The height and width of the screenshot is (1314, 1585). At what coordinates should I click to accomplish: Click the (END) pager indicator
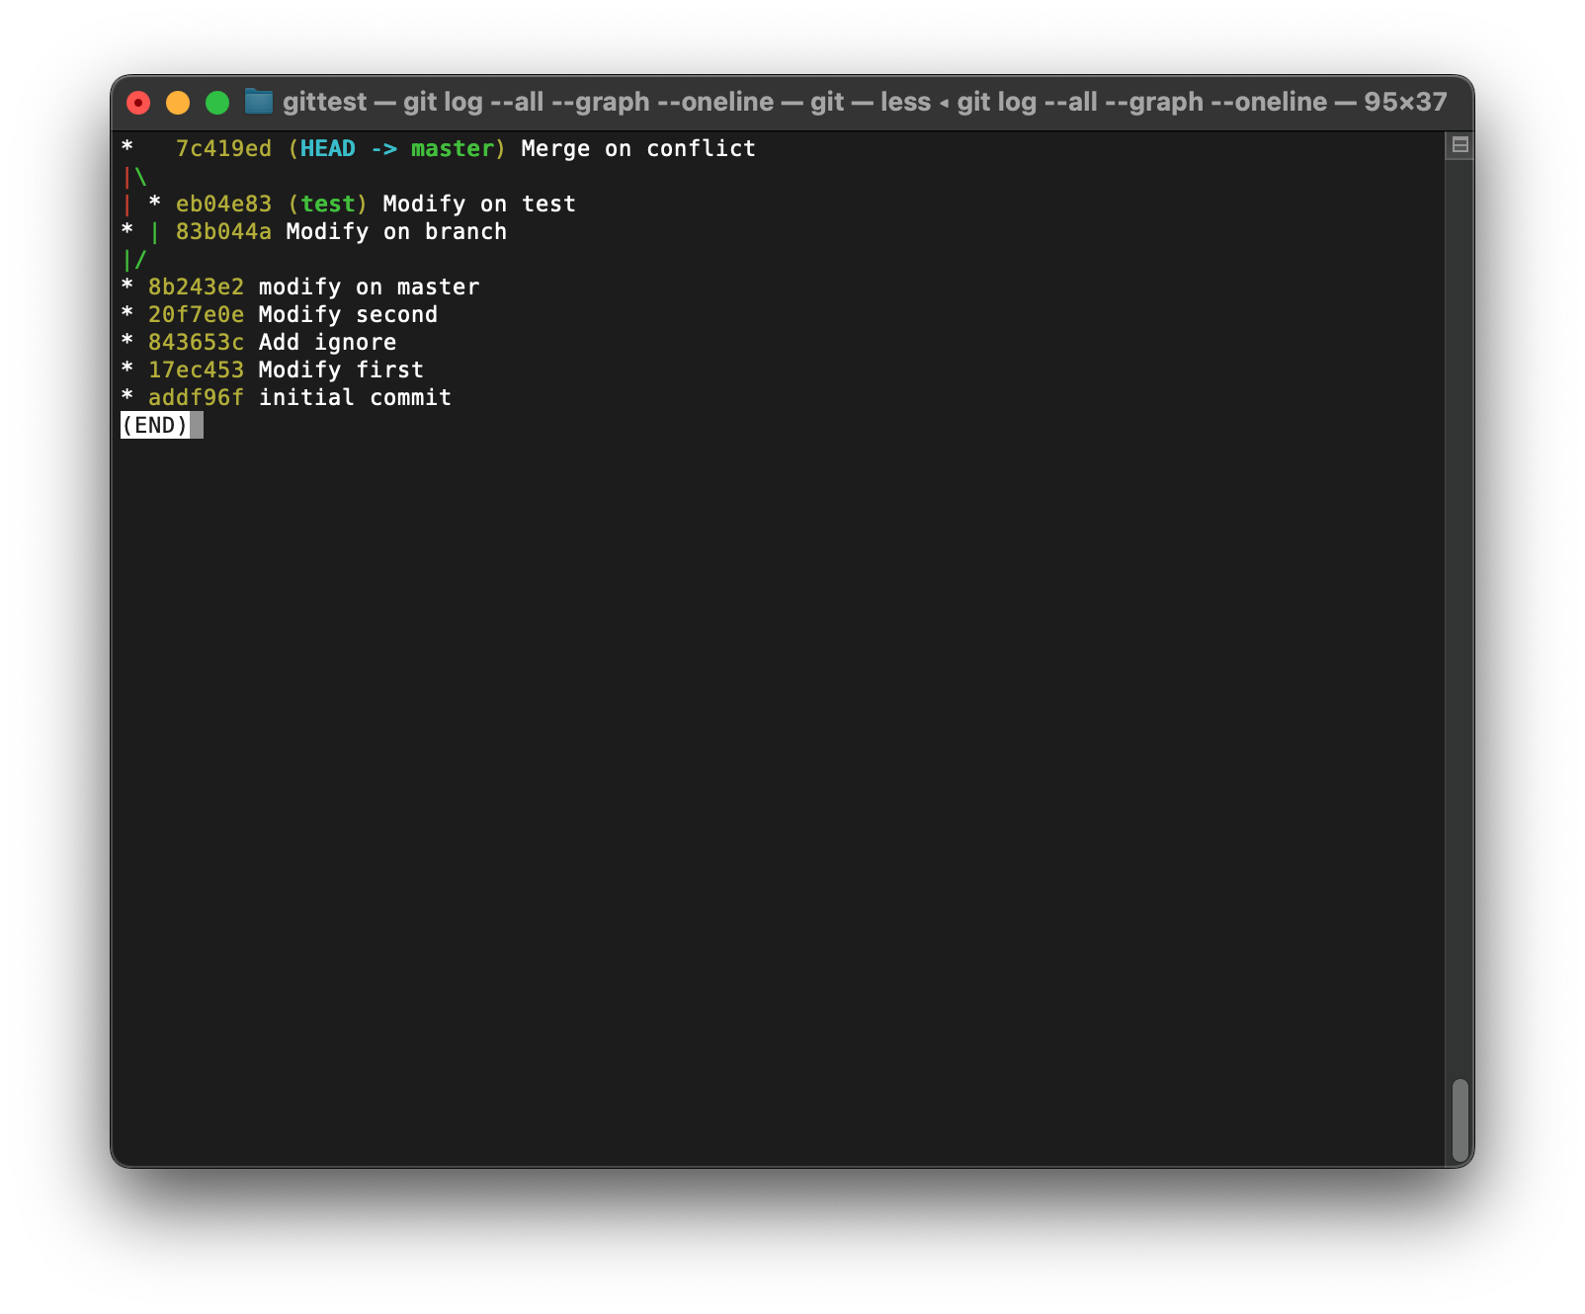pyautogui.click(x=155, y=425)
